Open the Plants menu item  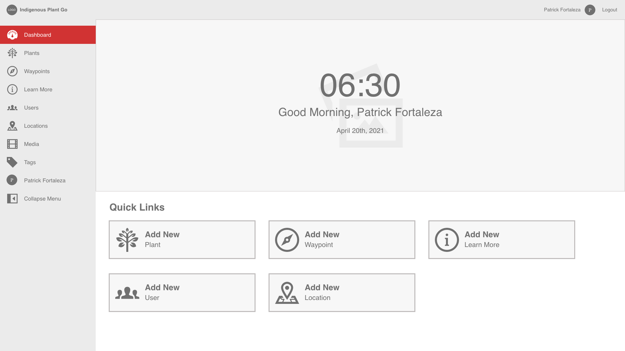pos(32,53)
